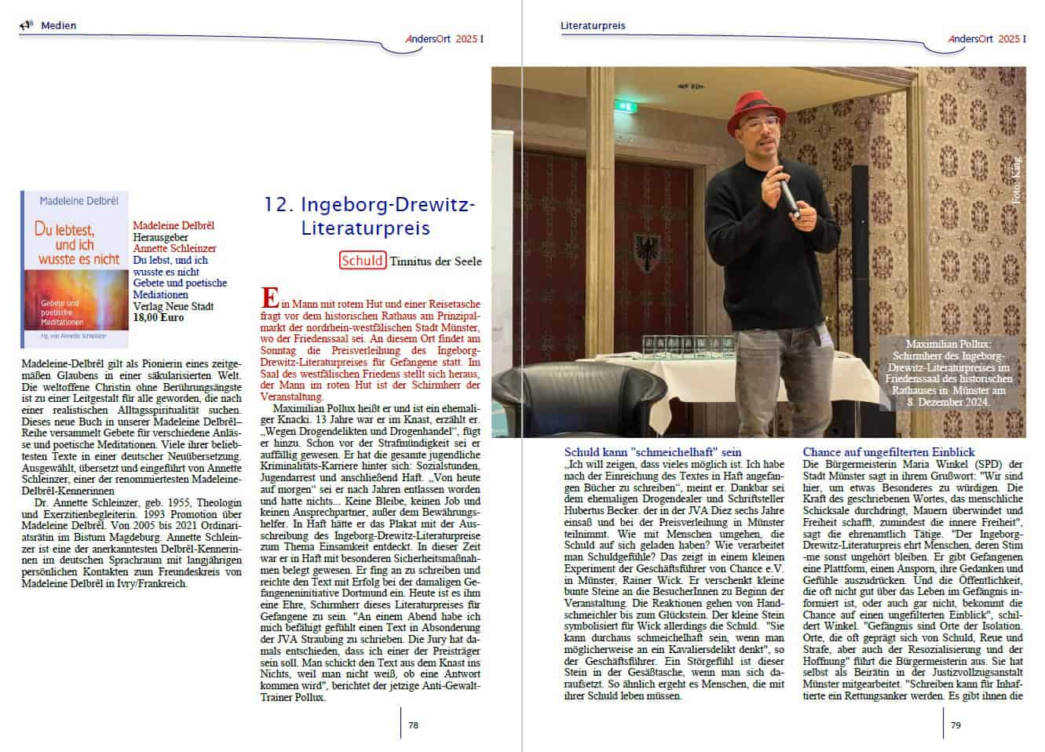The width and height of the screenshot is (1045, 752).
Task: Click the 18,00 Euro price text
Action: [159, 318]
